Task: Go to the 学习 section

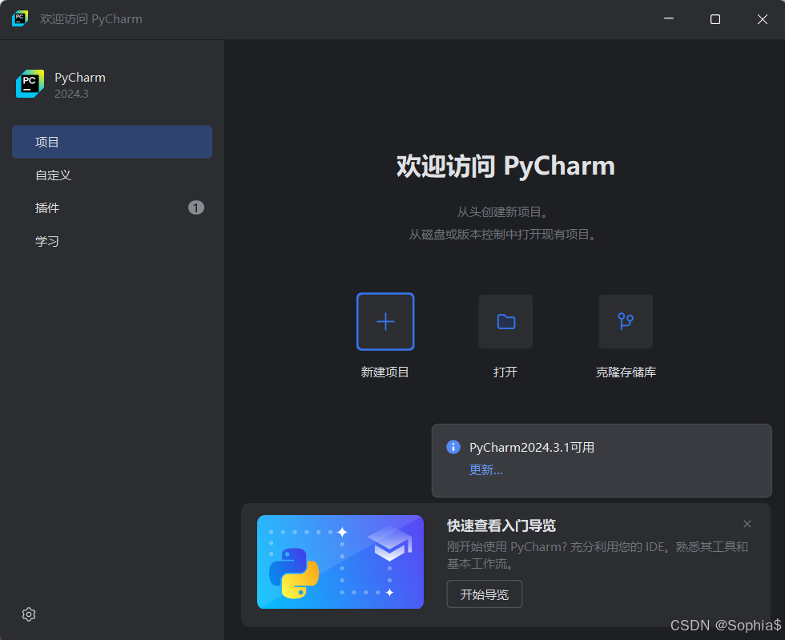Action: [111, 240]
